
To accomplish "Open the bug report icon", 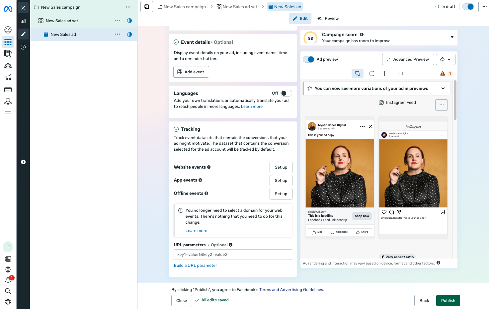I will 8,301.
